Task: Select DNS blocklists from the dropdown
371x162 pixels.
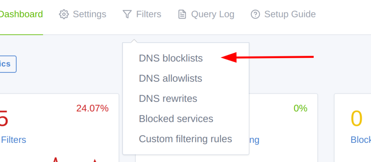Action: point(171,58)
